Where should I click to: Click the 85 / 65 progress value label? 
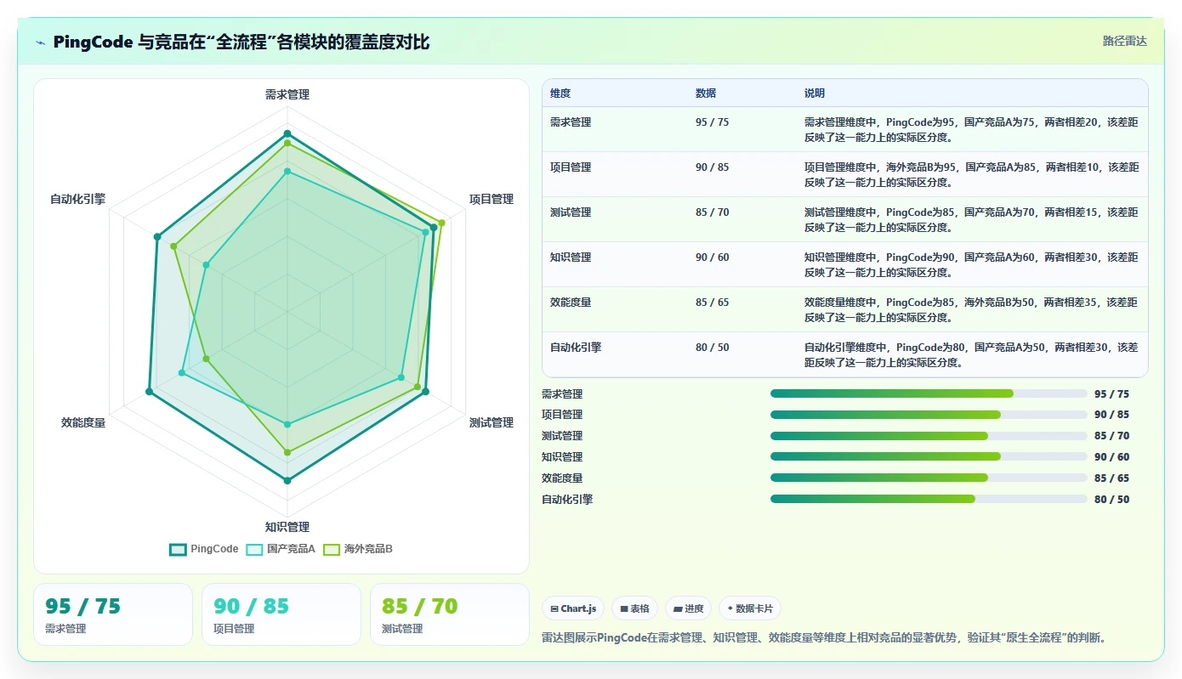[x=1112, y=478]
